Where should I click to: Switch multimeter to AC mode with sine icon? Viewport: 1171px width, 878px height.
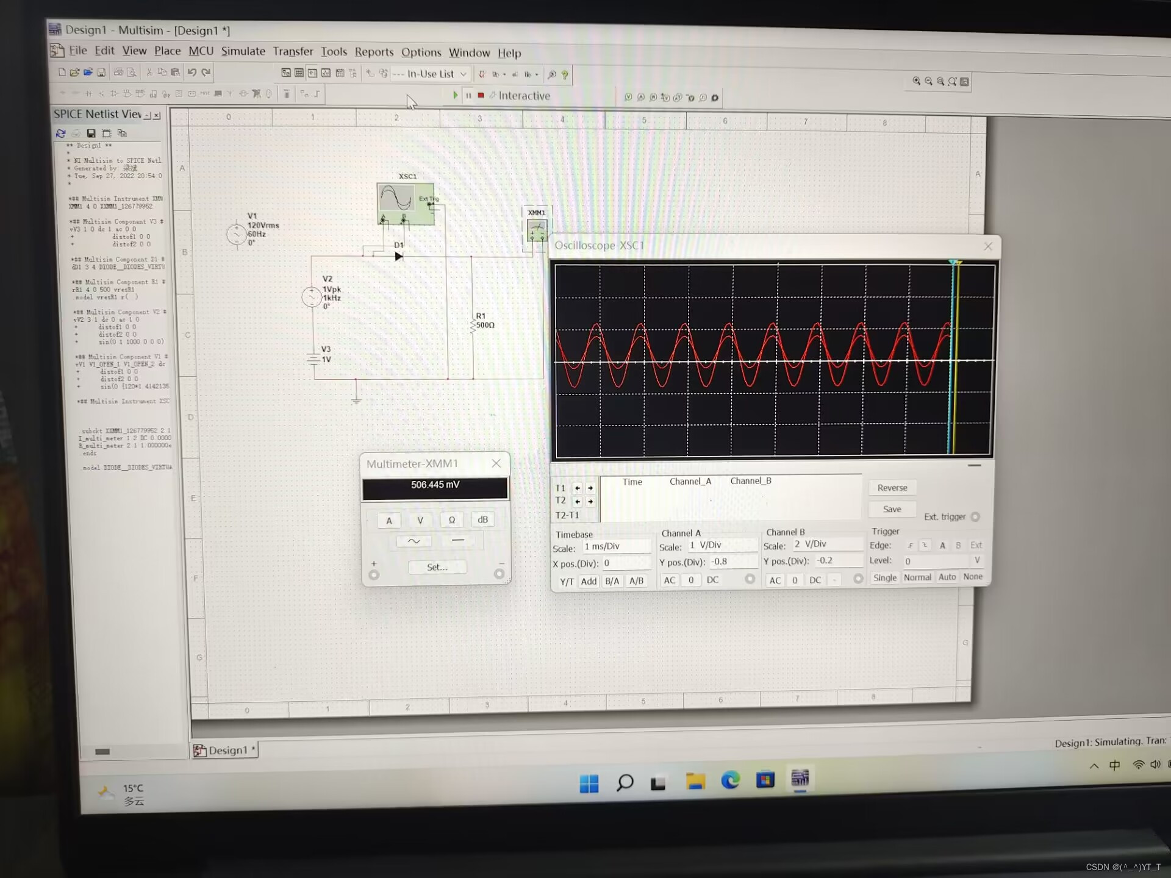(x=414, y=541)
